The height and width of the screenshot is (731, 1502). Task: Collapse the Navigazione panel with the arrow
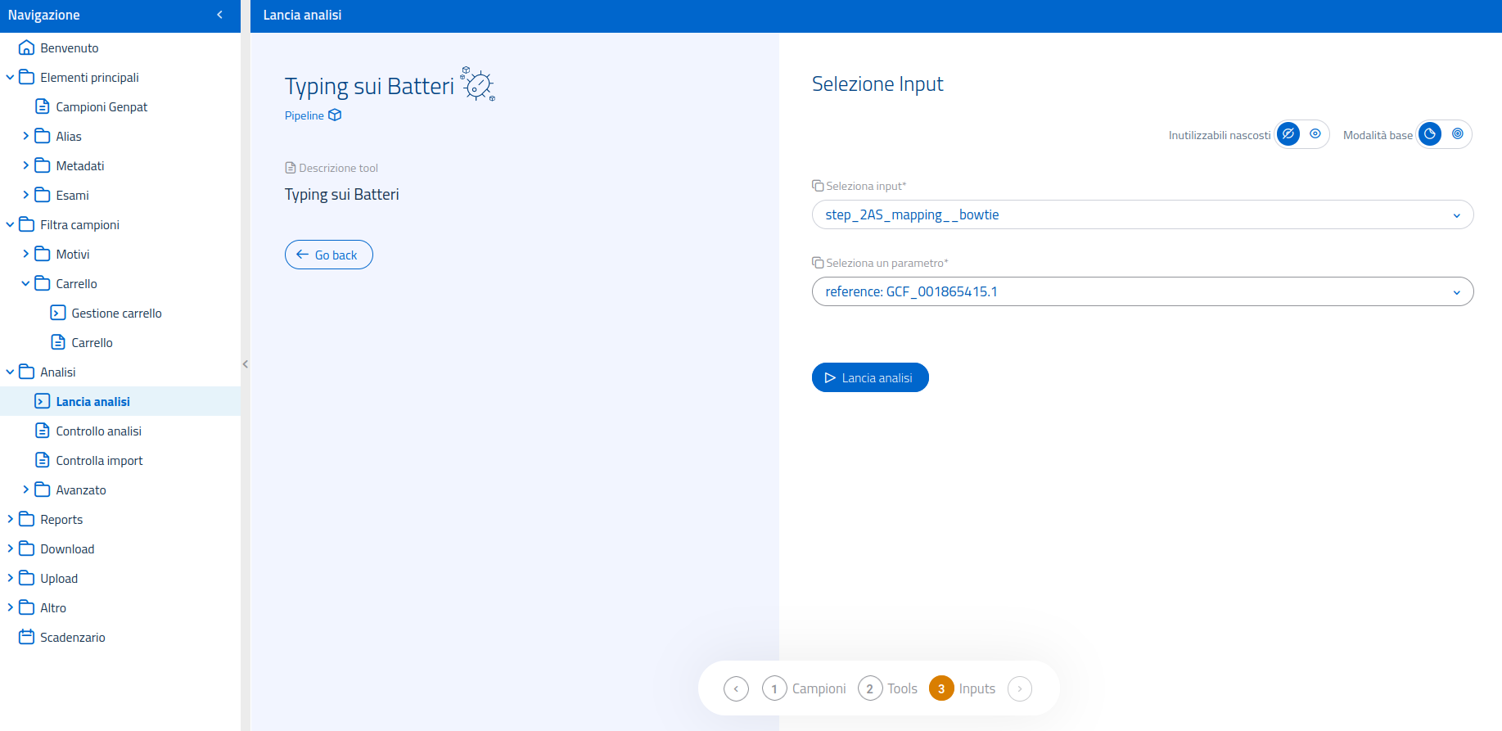[x=219, y=15]
